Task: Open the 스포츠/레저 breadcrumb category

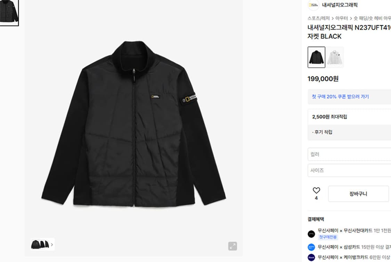Action: [318, 18]
